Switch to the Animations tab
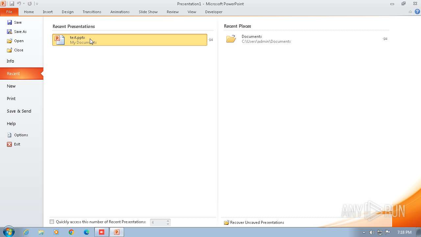 120,12
